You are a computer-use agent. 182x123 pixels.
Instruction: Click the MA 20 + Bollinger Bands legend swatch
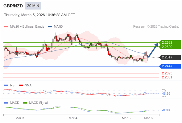pyautogui.click(x=6, y=27)
